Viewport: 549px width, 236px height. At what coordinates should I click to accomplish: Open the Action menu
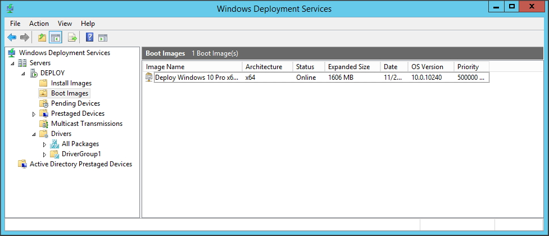(x=39, y=24)
